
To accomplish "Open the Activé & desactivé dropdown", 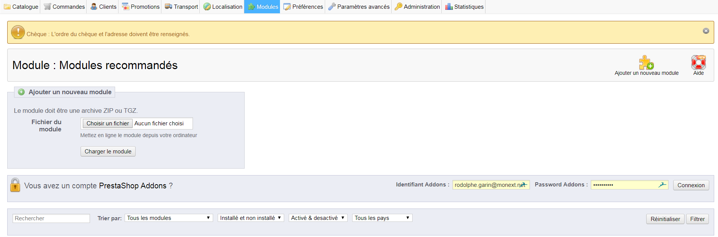I will pos(318,218).
